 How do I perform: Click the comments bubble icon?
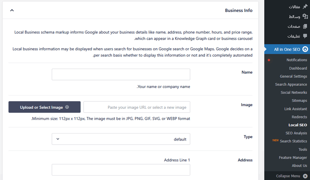pos(305,36)
